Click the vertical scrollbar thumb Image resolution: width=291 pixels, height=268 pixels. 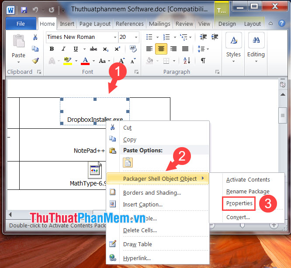pyautogui.click(x=283, y=115)
